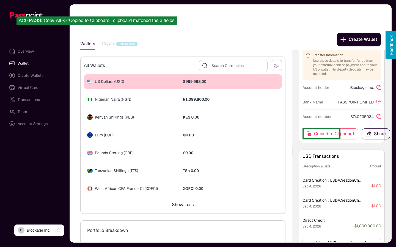The width and height of the screenshot is (396, 247).
Task: Share the transfer details
Action: point(376,134)
